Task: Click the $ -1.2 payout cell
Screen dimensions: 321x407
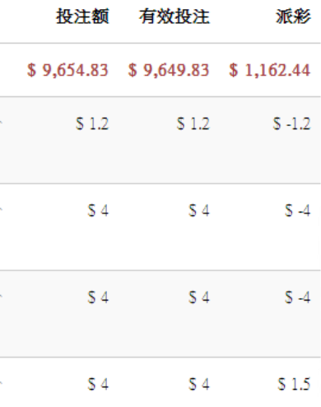Action: click(x=292, y=124)
